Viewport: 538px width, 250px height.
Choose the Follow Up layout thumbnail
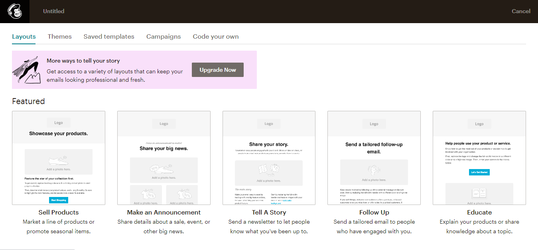[x=374, y=158]
